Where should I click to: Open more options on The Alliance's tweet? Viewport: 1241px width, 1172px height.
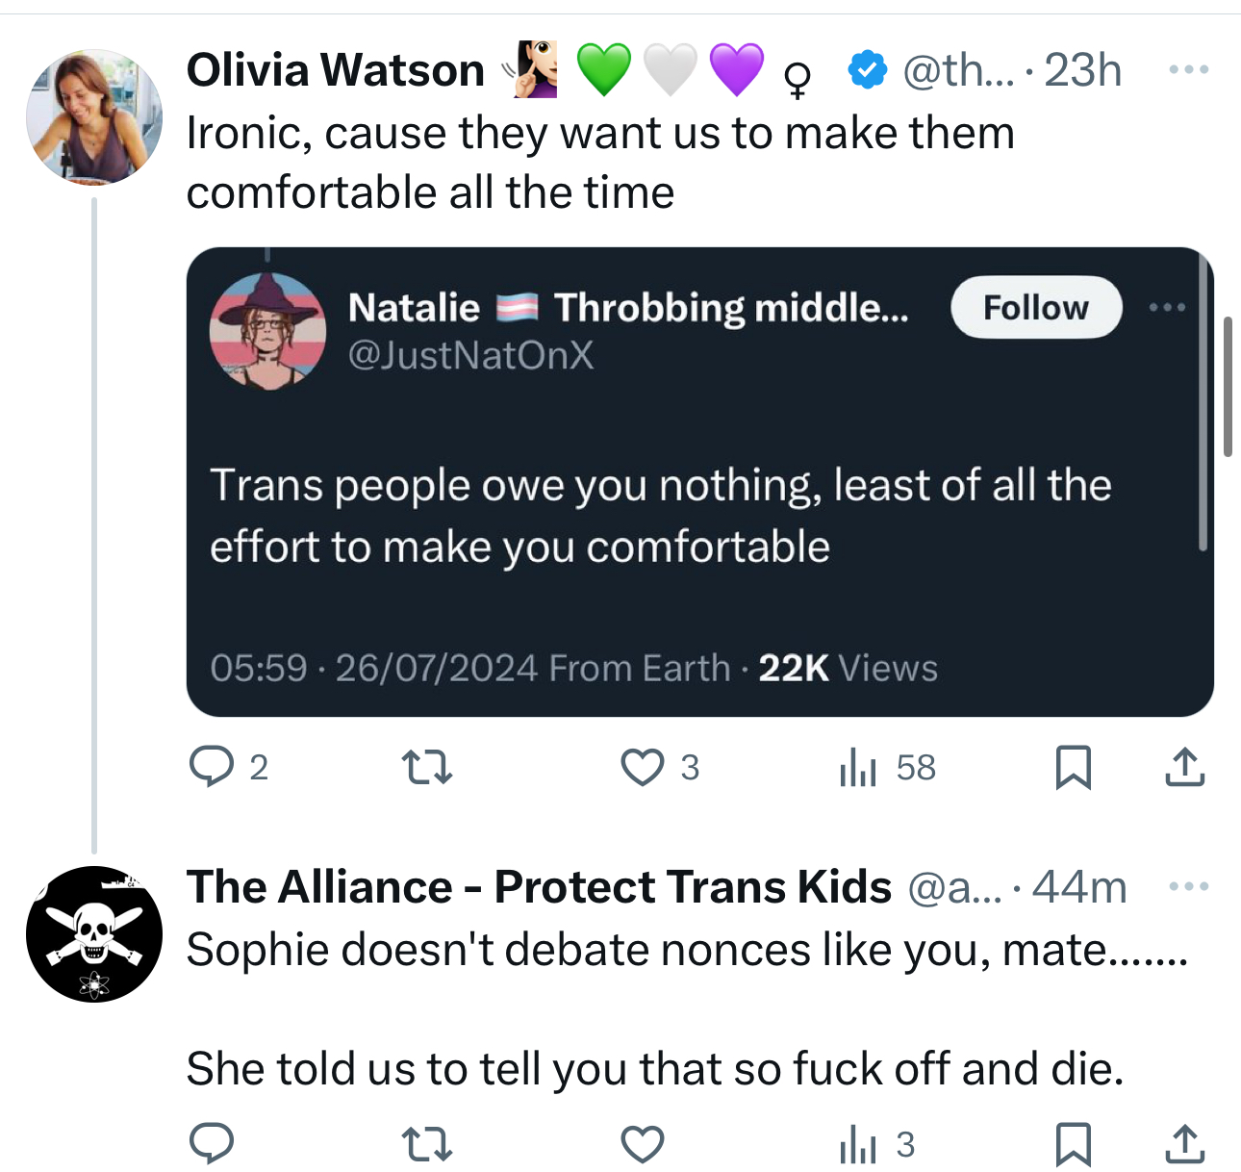click(1188, 886)
